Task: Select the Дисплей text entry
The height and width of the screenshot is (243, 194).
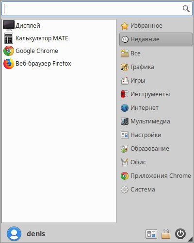Action: pos(28,26)
